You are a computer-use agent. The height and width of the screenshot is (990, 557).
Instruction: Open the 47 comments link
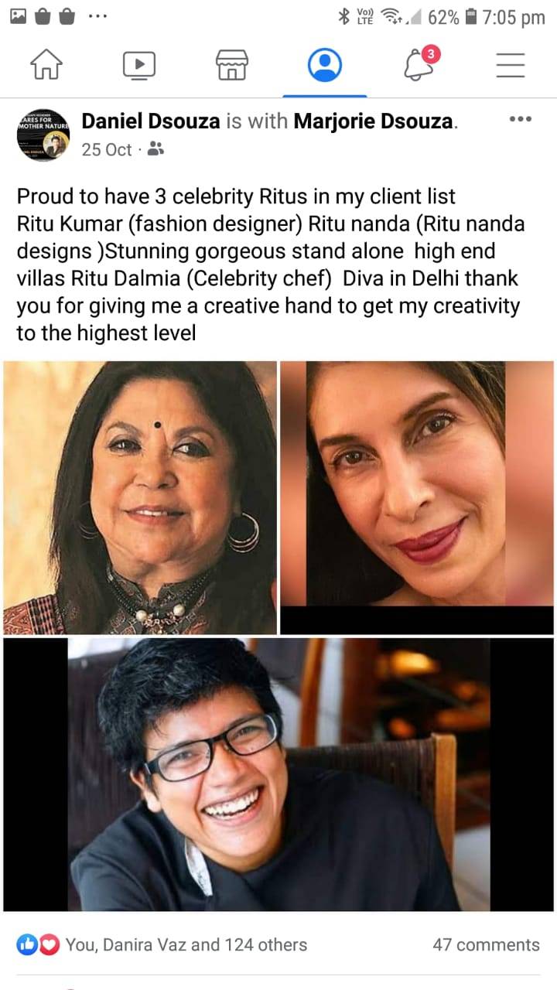point(486,944)
